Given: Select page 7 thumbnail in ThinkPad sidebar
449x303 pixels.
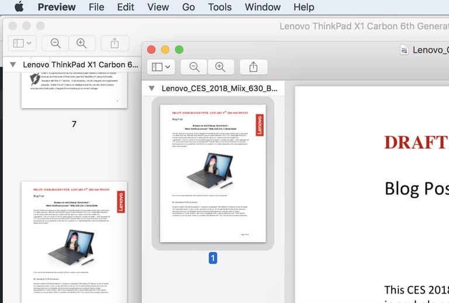Looking at the screenshot, I should tap(74, 90).
